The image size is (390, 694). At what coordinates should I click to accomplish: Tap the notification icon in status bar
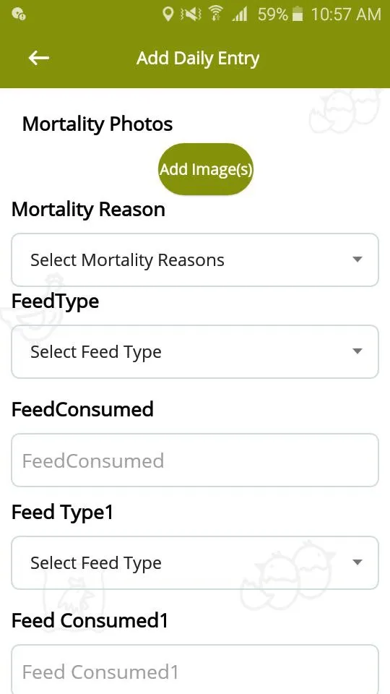pos(19,14)
